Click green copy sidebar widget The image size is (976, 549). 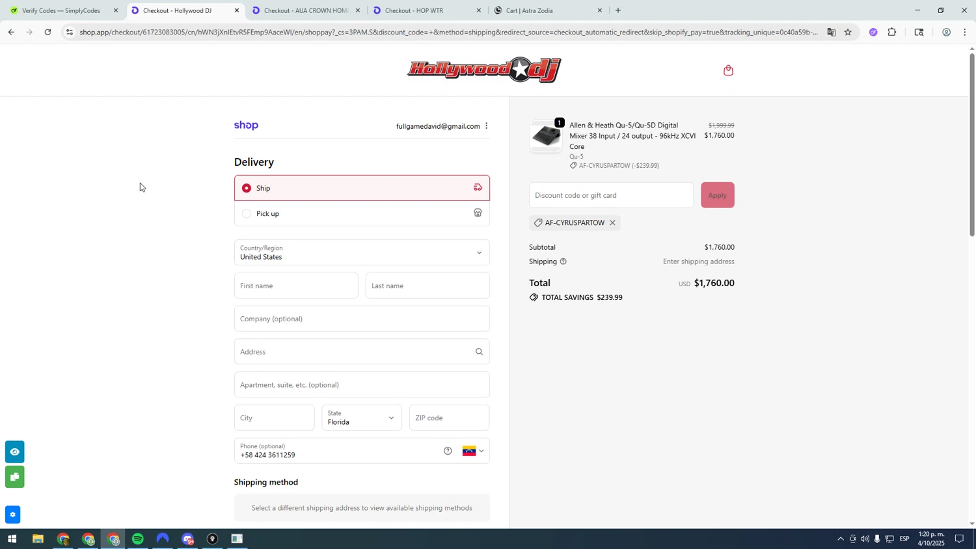pyautogui.click(x=14, y=477)
